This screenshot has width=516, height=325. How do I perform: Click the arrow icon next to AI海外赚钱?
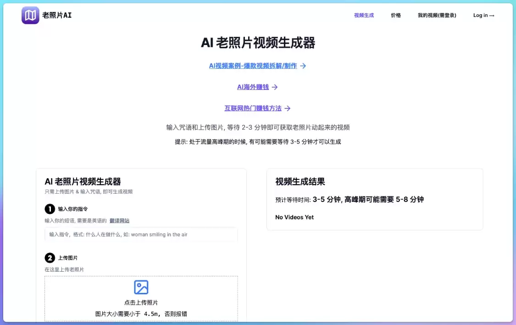coord(275,87)
